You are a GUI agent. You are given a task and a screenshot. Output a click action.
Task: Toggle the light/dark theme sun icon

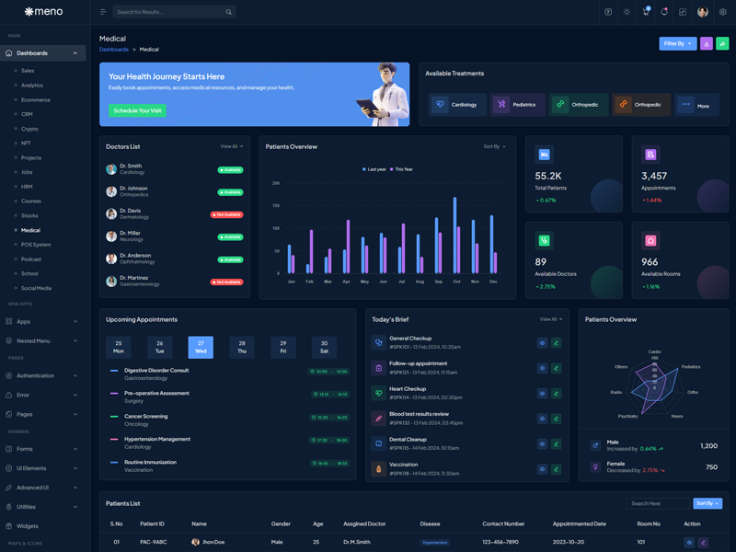[x=627, y=12]
